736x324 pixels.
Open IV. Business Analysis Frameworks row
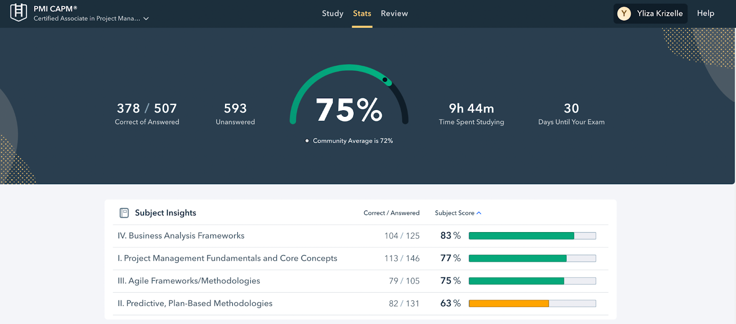tap(181, 236)
